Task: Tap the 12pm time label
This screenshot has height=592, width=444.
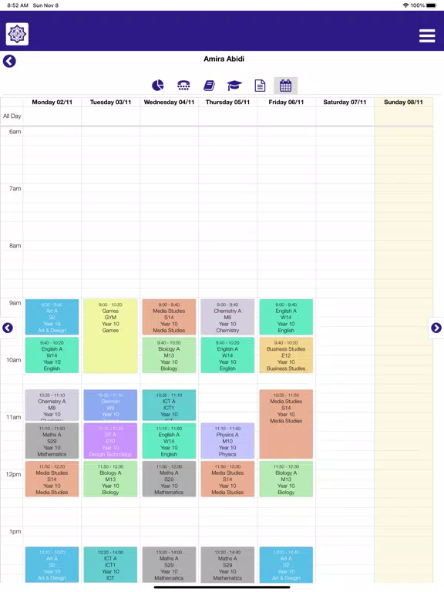Action: pyautogui.click(x=14, y=474)
